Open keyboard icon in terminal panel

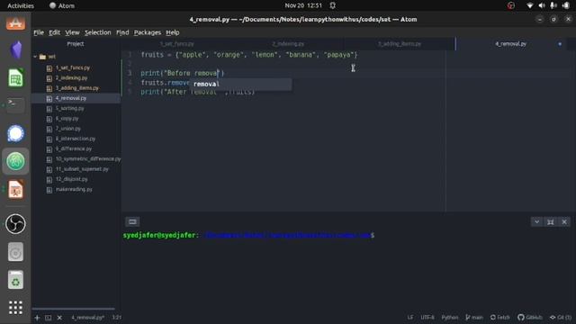[x=132, y=222]
